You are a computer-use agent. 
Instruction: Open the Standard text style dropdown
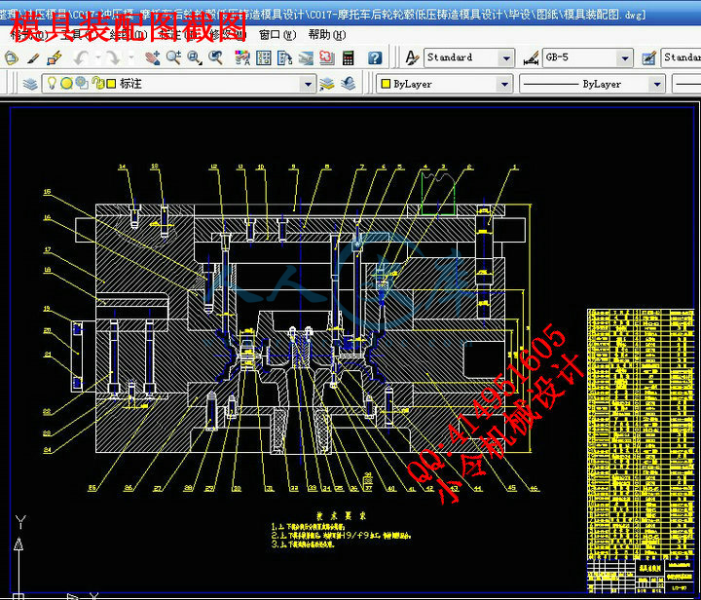pyautogui.click(x=506, y=58)
